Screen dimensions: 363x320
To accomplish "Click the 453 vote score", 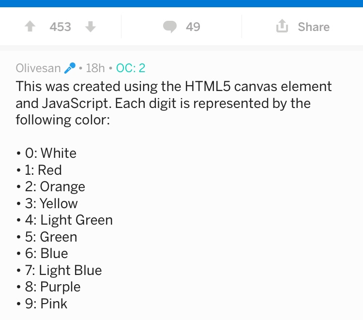I will (60, 27).
